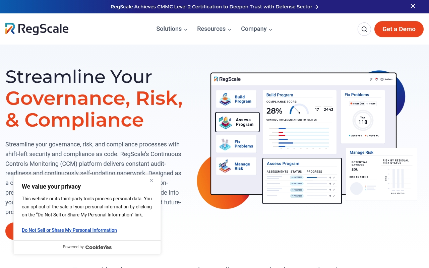The height and width of the screenshot is (268, 429).
Task: Click the 2443 count in Build Program
Action: 328,110
